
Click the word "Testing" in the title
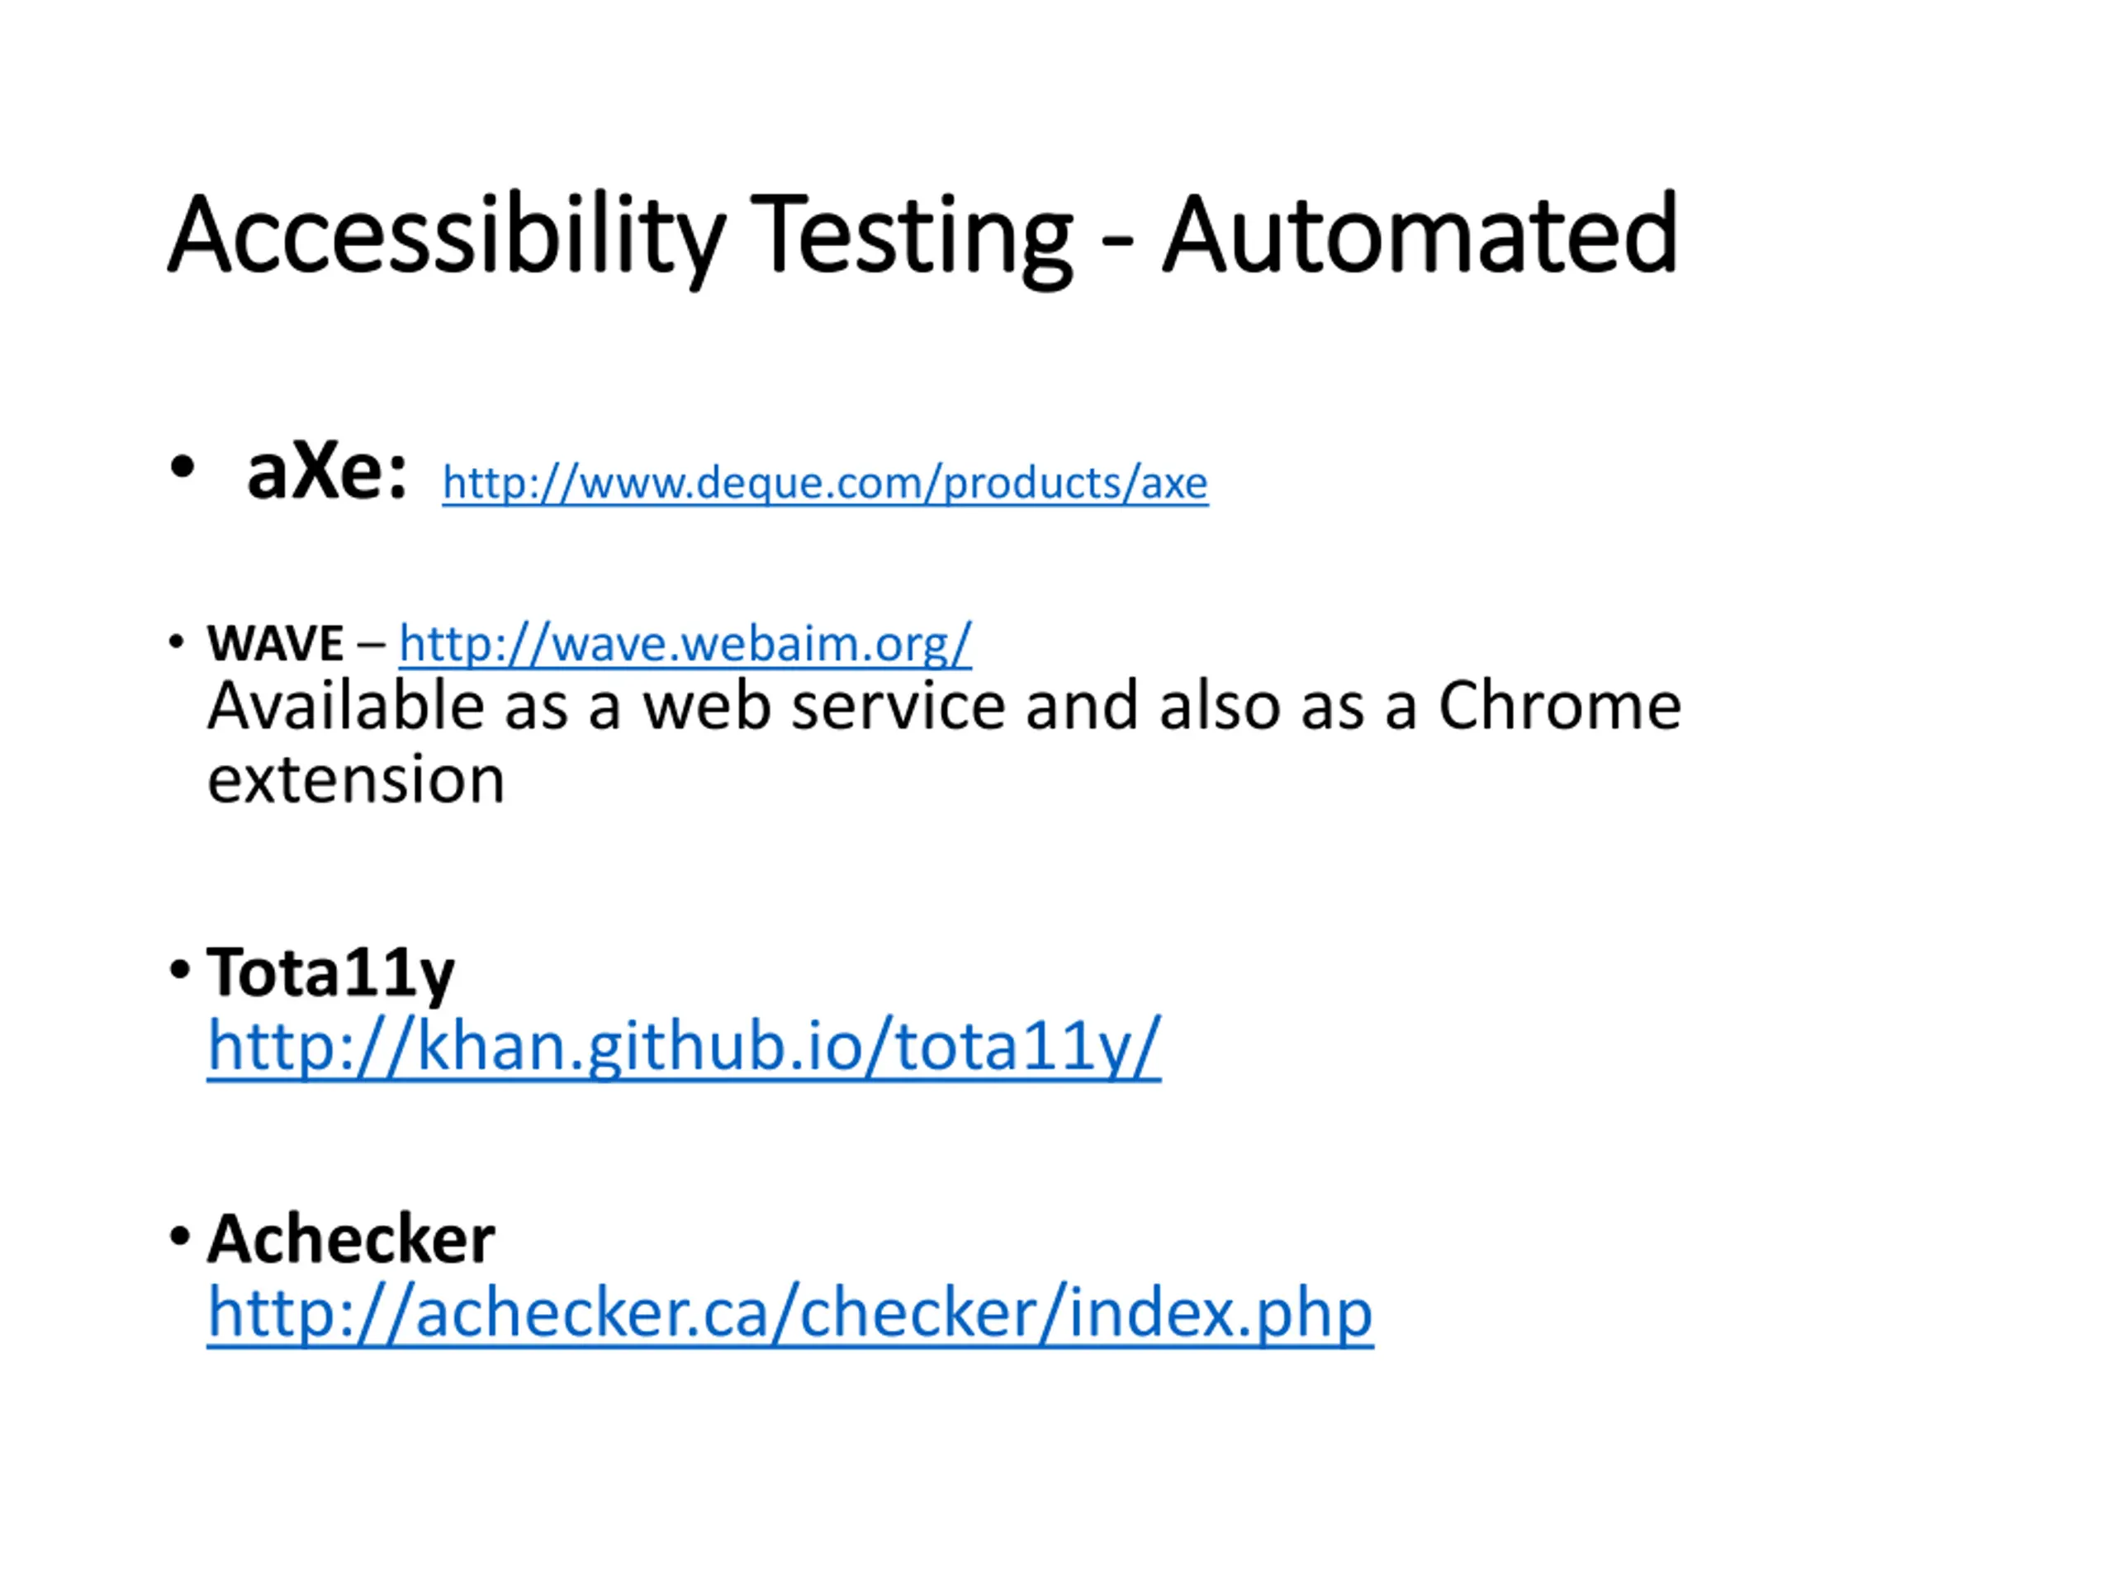click(912, 236)
